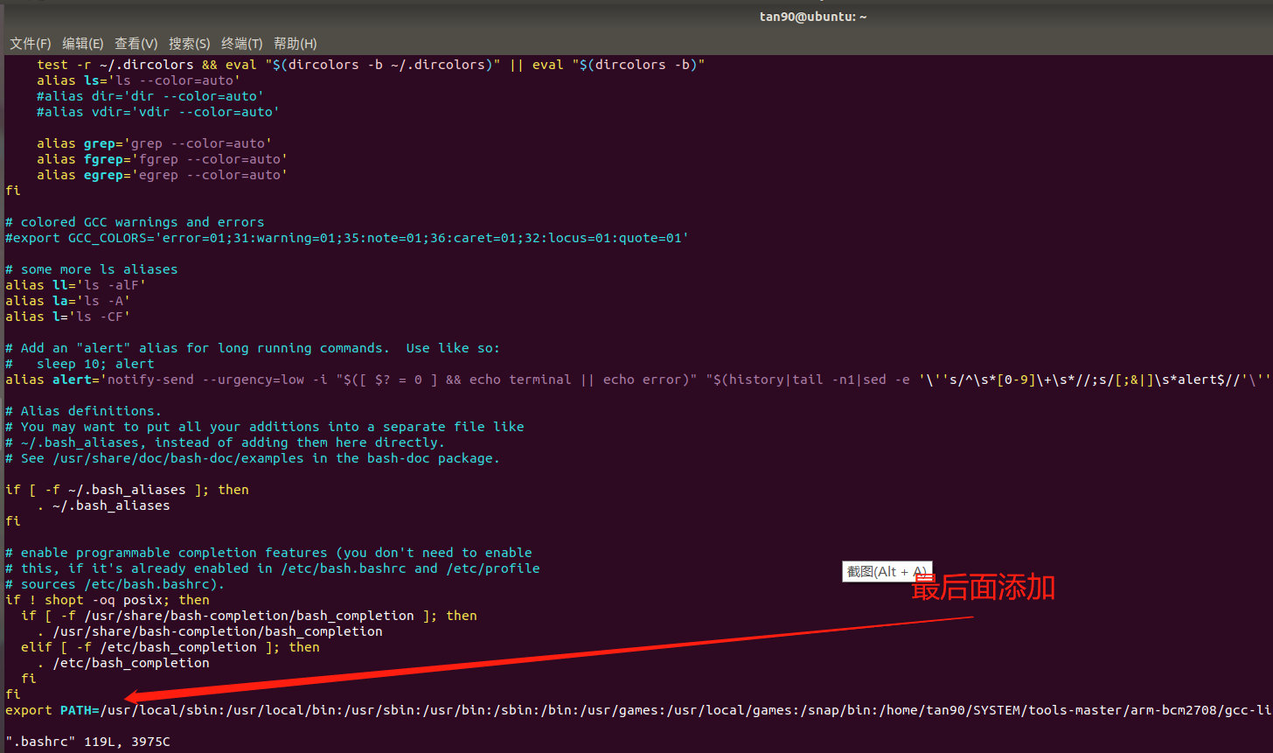The image size is (1273, 753).
Task: Click the alias alert='notify-send line
Action: pos(637,380)
